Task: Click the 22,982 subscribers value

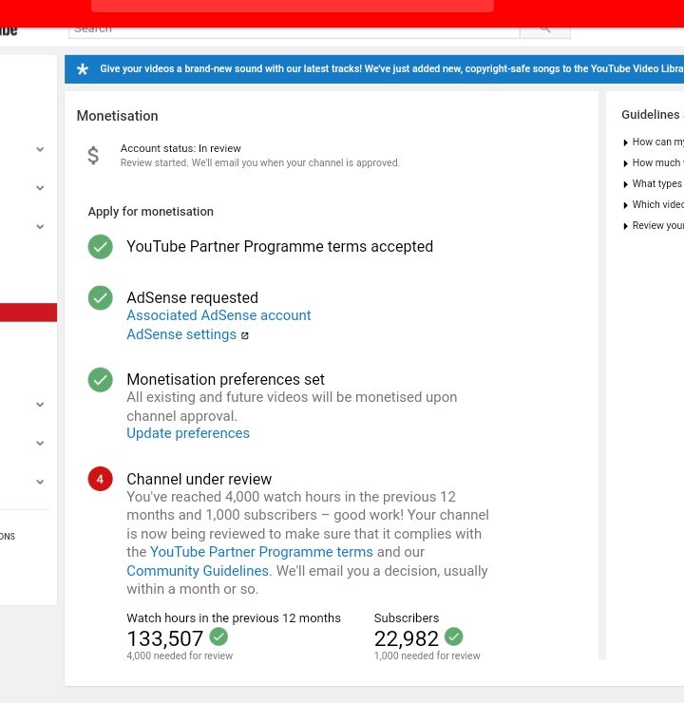Action: pyautogui.click(x=407, y=638)
